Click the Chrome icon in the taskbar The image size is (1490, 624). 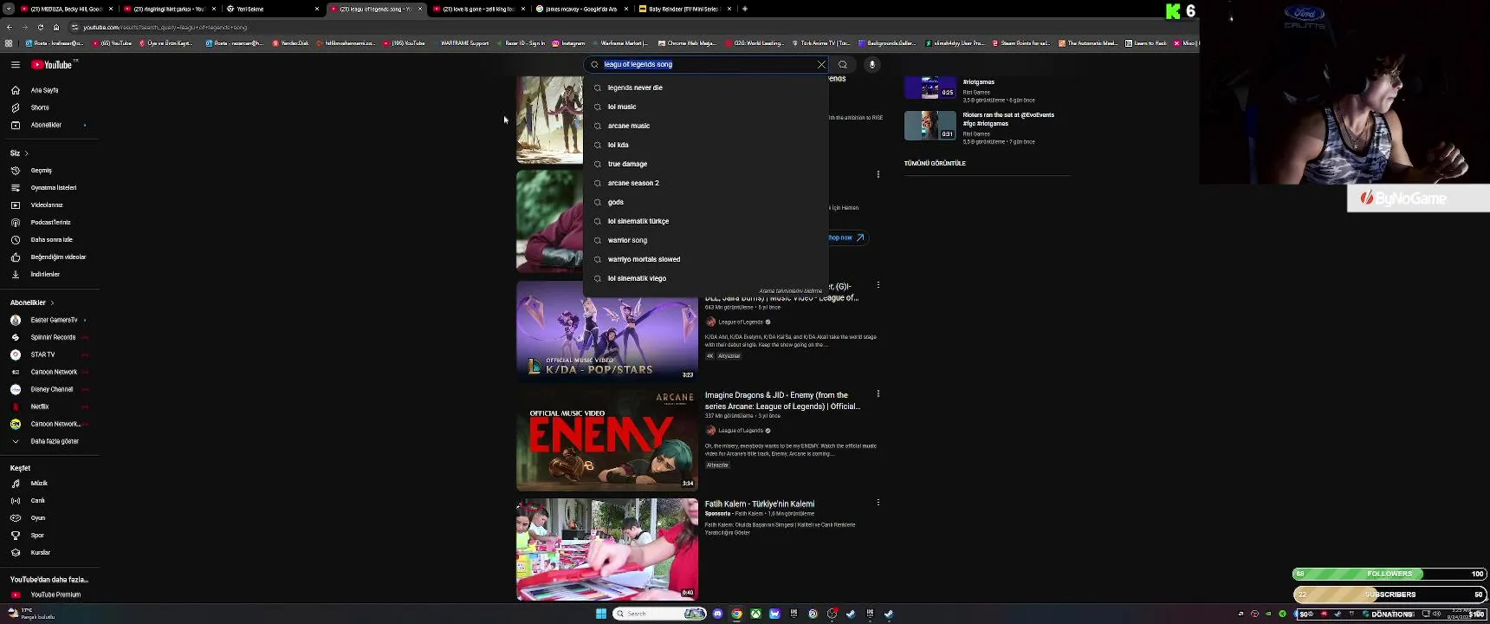[x=736, y=614]
